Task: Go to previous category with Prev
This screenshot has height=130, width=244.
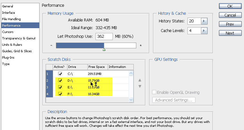Action: point(230,24)
